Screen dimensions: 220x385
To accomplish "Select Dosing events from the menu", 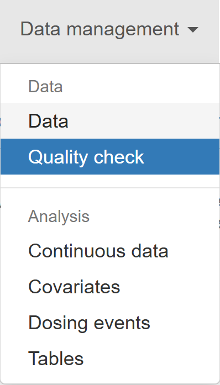I will pyautogui.click(x=110, y=323).
